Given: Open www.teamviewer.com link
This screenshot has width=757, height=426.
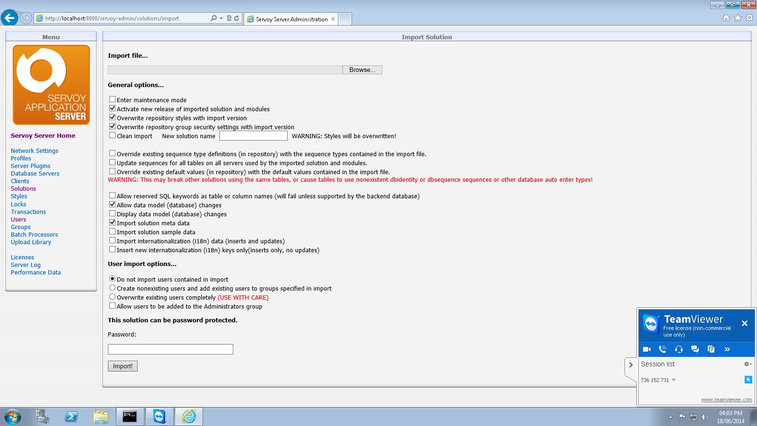Looking at the screenshot, I should tap(726, 399).
